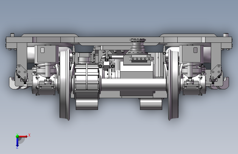Select the square peg on the frame's top-left corner
The height and width of the screenshot is (154, 238).
12,35
